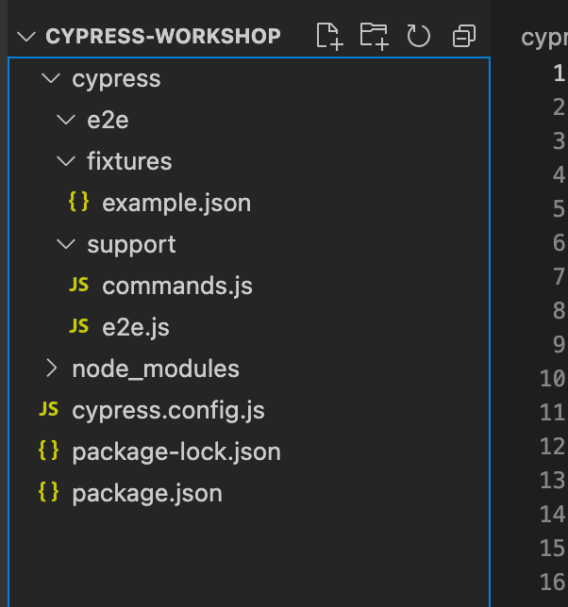Select the e2e folder name
Screen dimensions: 568x607
click(x=109, y=120)
